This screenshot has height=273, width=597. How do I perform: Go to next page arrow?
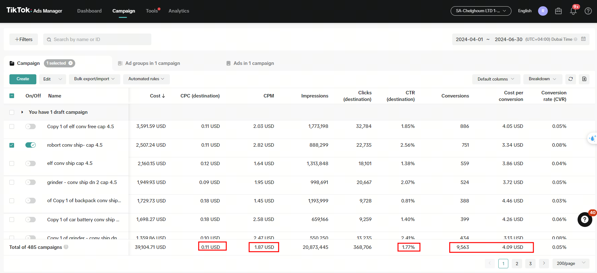544,263
